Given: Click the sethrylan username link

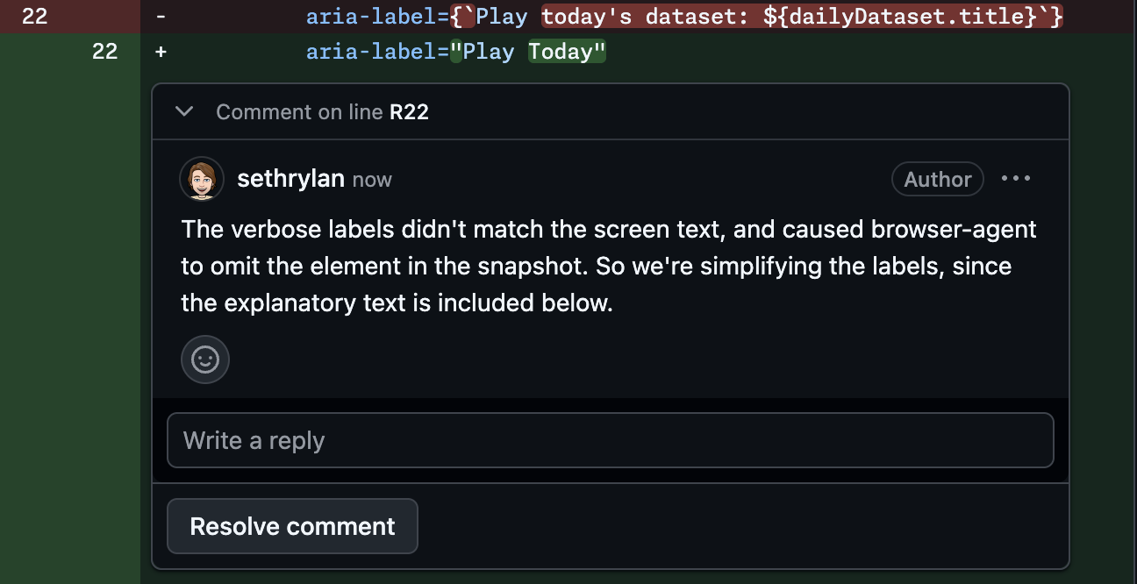Looking at the screenshot, I should coord(290,178).
